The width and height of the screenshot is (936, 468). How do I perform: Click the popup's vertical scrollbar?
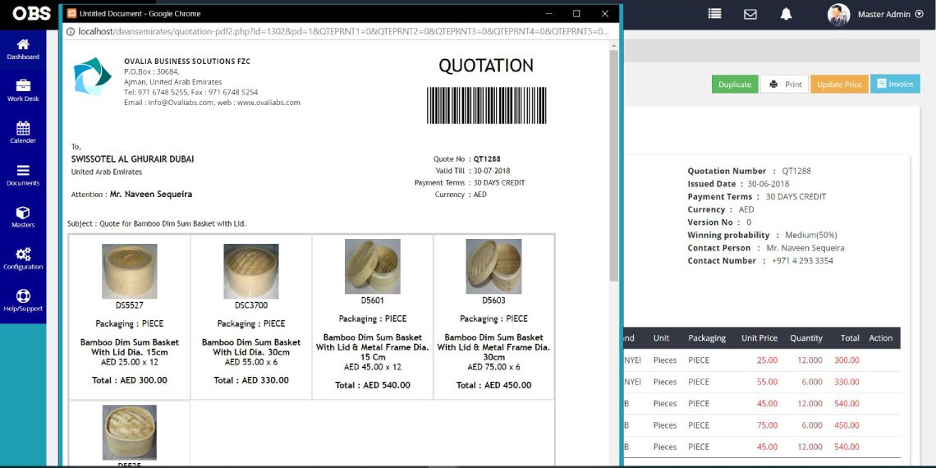click(613, 164)
